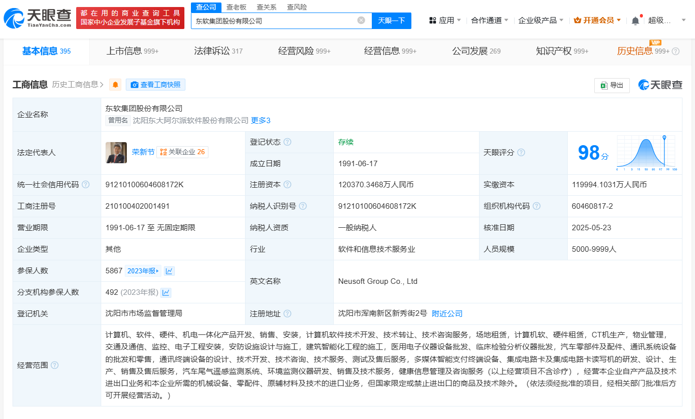Click help icon next to 登记状态
695x419 pixels.
(287, 142)
